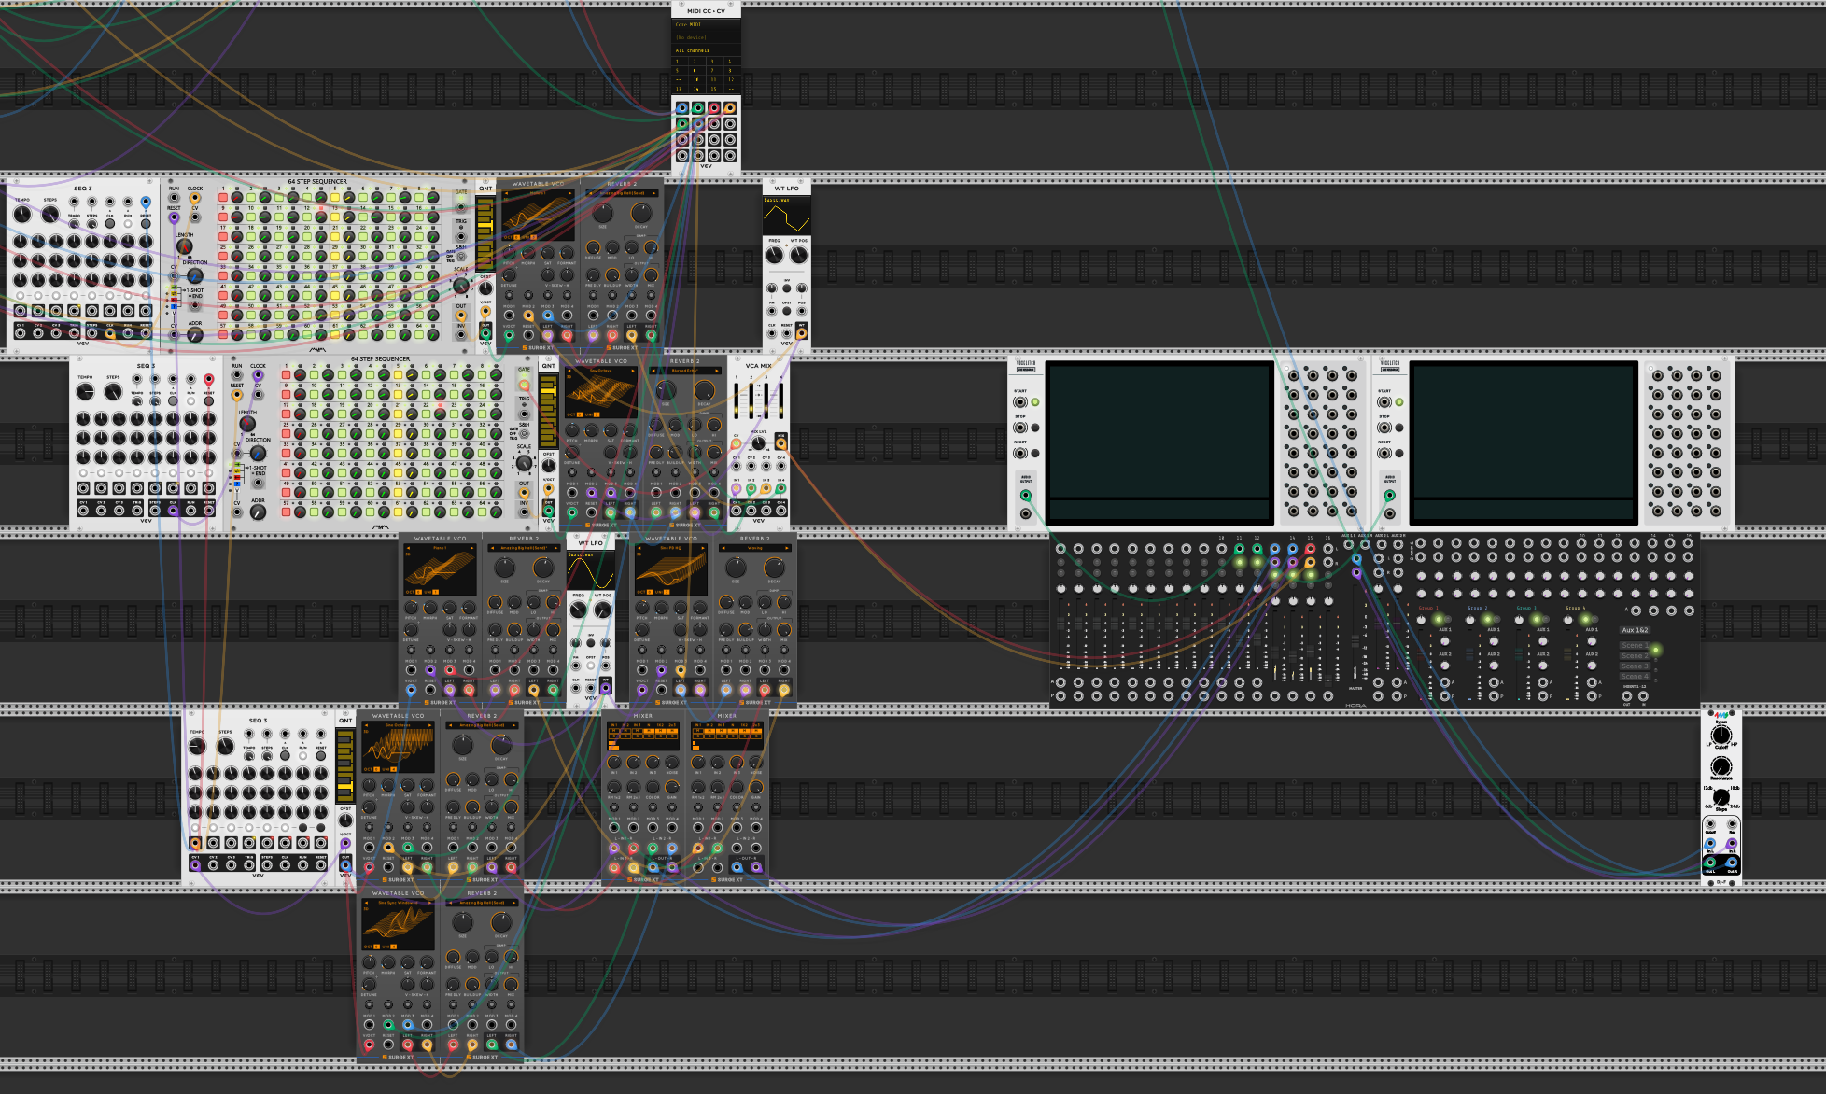The height and width of the screenshot is (1094, 1826).
Task: Click Size knob on upper-row Reverb 2
Action: tap(603, 213)
